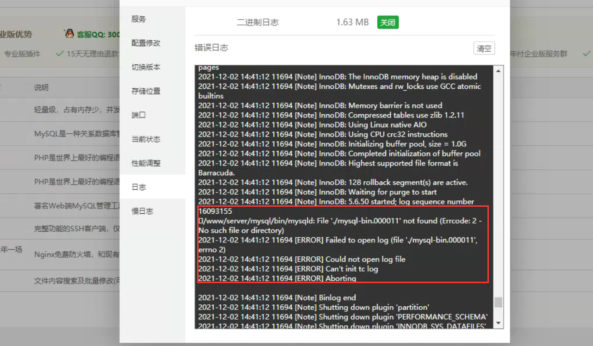
Task: Click the 1.63 MB size value
Action: (x=352, y=22)
